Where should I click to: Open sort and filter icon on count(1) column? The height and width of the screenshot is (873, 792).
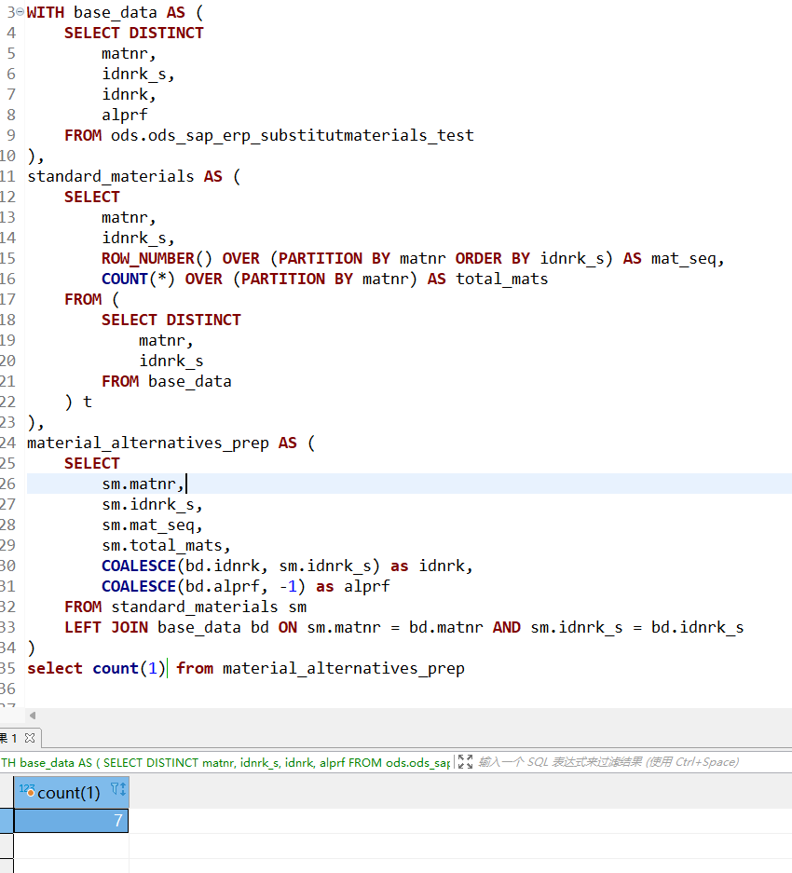pyautogui.click(x=117, y=791)
